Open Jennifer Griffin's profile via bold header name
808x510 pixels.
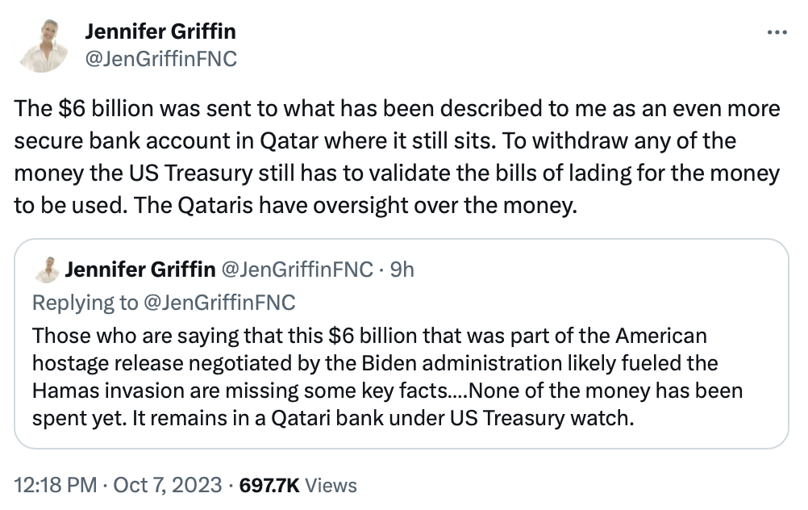tap(160, 32)
